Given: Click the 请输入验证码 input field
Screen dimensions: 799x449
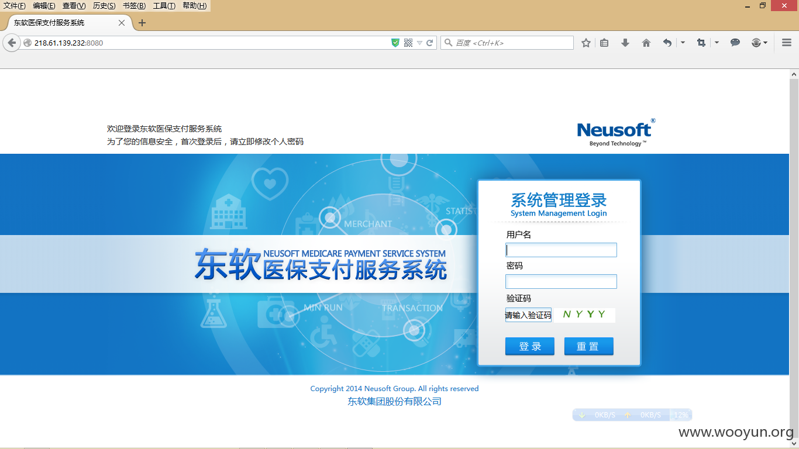Looking at the screenshot, I should tap(528, 315).
